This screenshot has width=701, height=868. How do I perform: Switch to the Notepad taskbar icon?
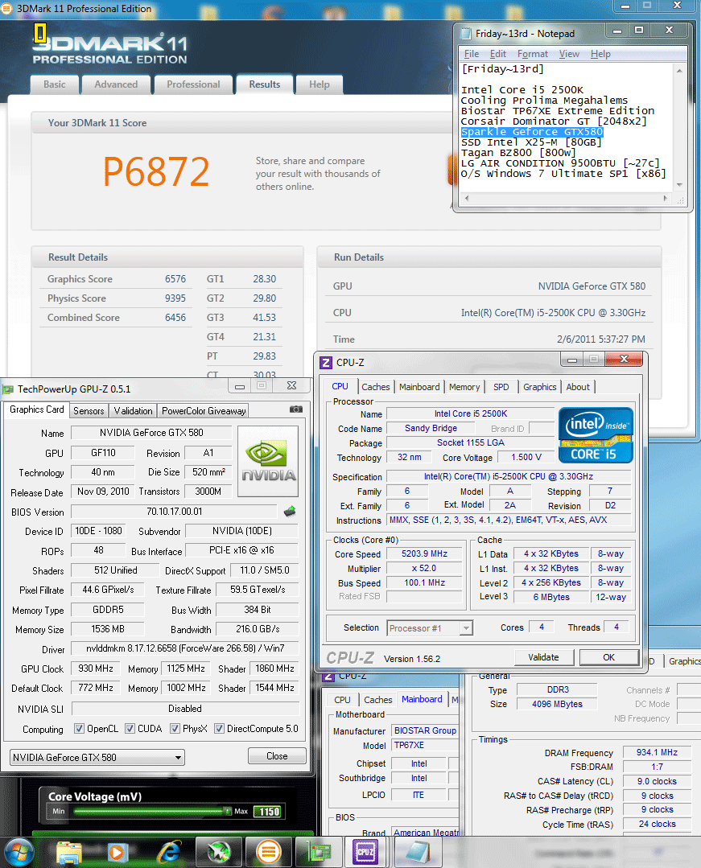(x=418, y=853)
